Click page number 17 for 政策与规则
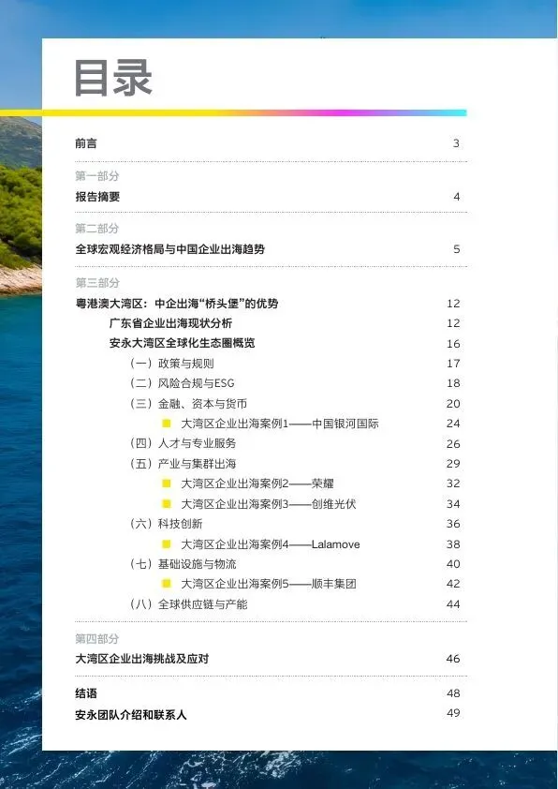This screenshot has width=558, height=789. pos(453,364)
